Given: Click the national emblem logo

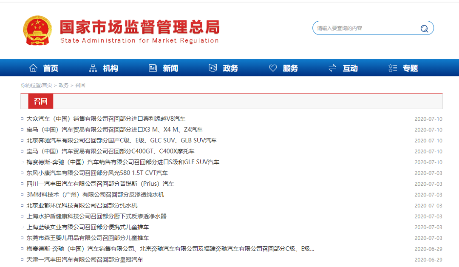Looking at the screenshot, I should [37, 31].
